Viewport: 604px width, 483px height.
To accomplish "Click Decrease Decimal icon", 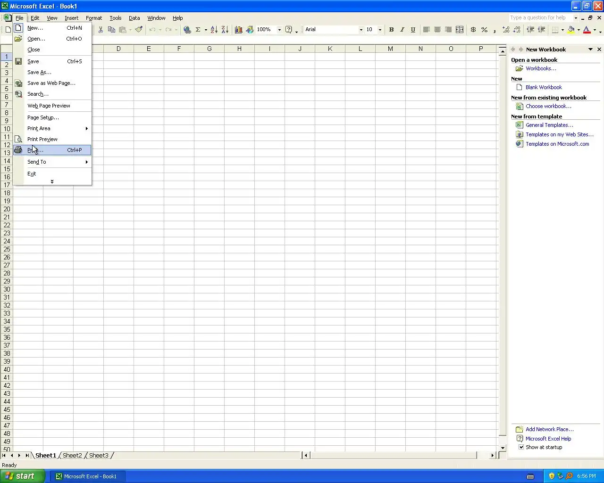I will (517, 29).
